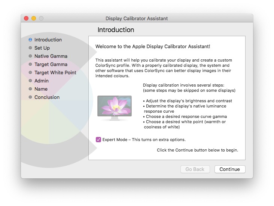
Task: Select the Admin step
Action: tap(42, 81)
